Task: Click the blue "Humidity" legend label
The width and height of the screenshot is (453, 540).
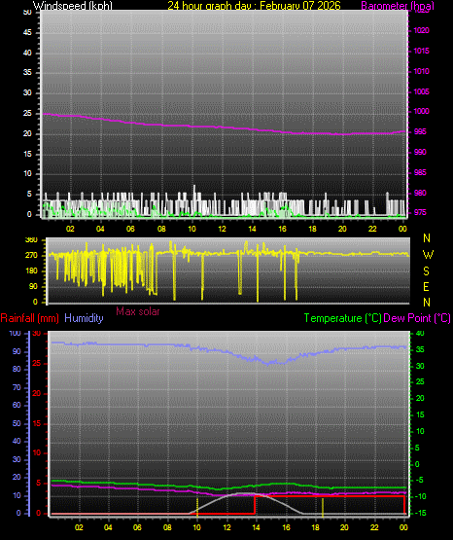Action: (x=84, y=318)
